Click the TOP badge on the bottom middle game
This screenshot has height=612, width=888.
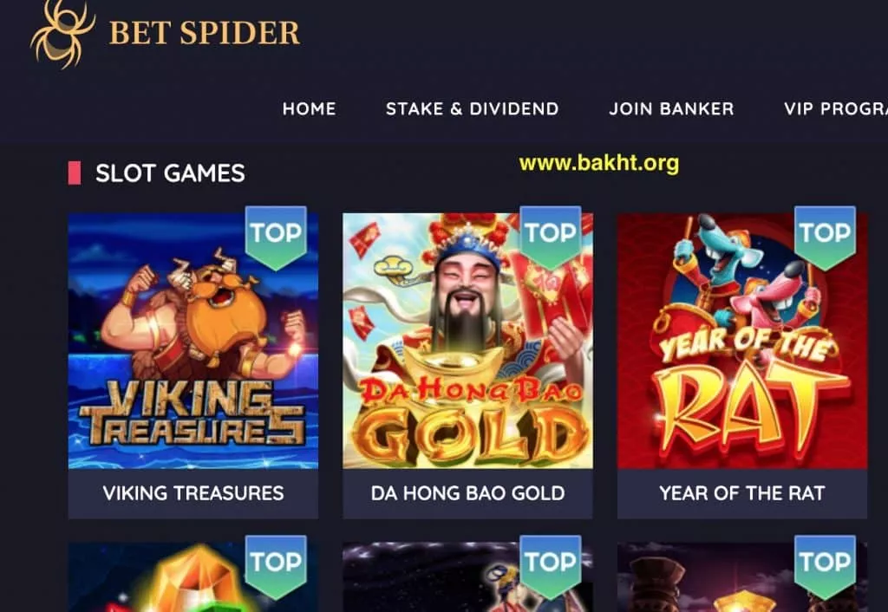coord(551,567)
